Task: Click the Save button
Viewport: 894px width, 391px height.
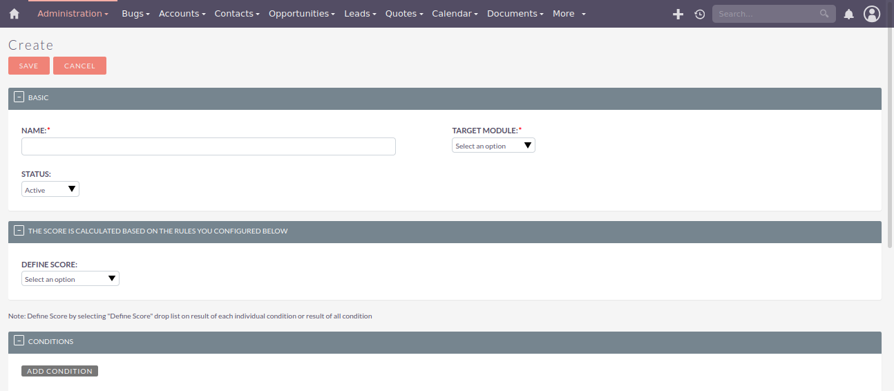Action: pyautogui.click(x=29, y=66)
